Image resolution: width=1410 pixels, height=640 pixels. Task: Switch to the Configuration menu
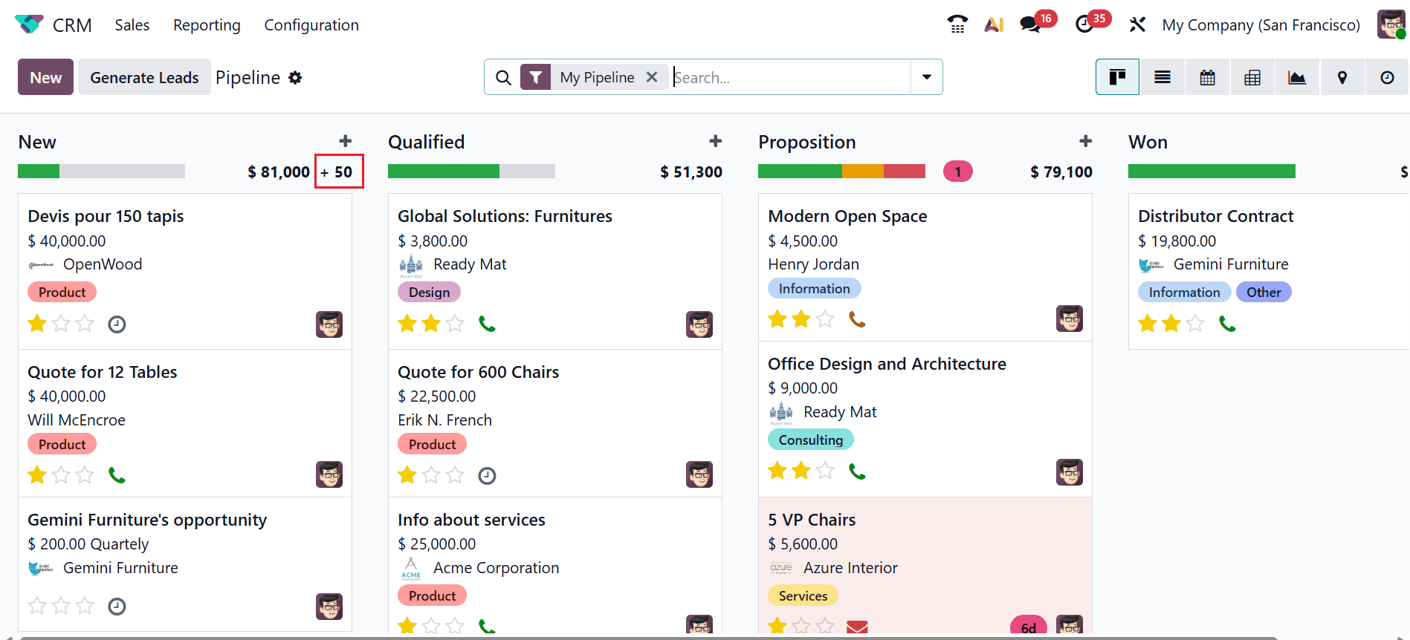point(311,25)
